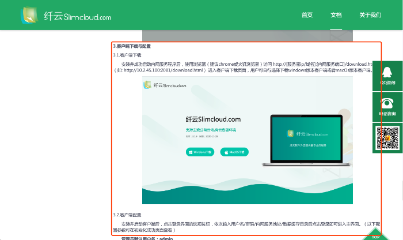
Task: Click the QR code on sidebar
Action: 387,138
